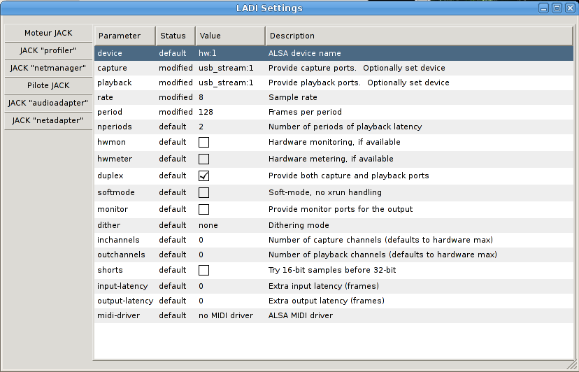Select the playback parameter name

coord(114,83)
